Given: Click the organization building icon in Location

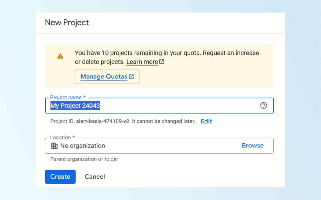Looking at the screenshot, I should point(54,146).
